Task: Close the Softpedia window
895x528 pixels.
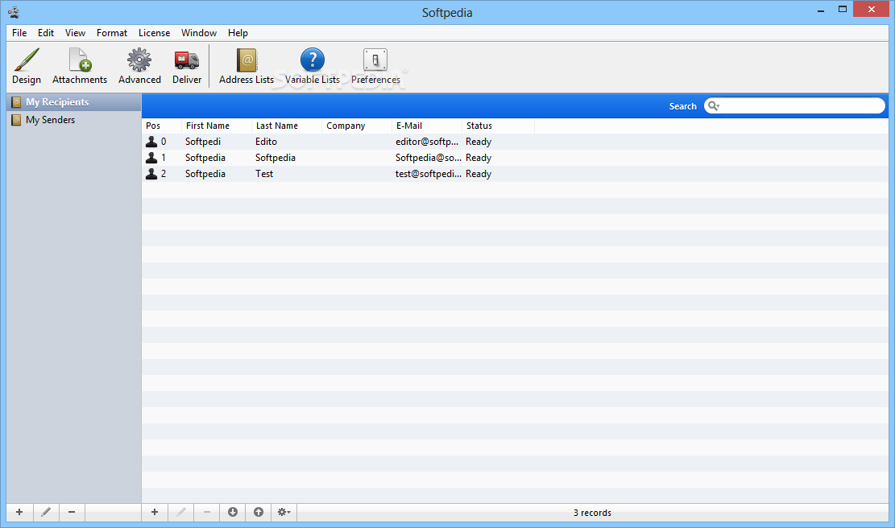Action: coord(871,9)
